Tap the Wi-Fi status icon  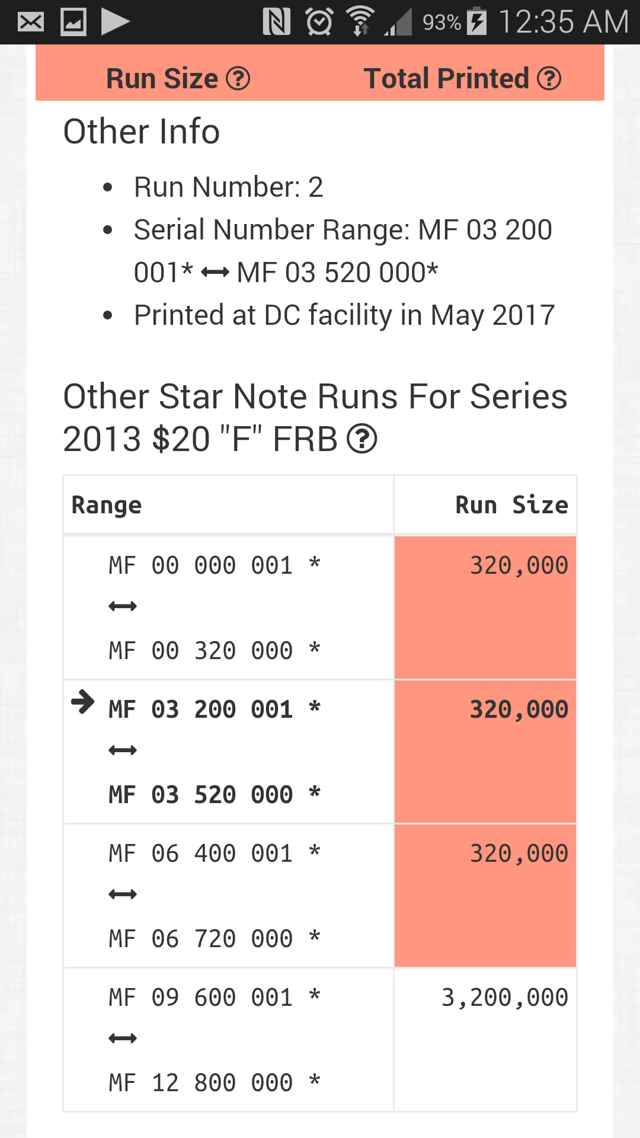(x=360, y=23)
